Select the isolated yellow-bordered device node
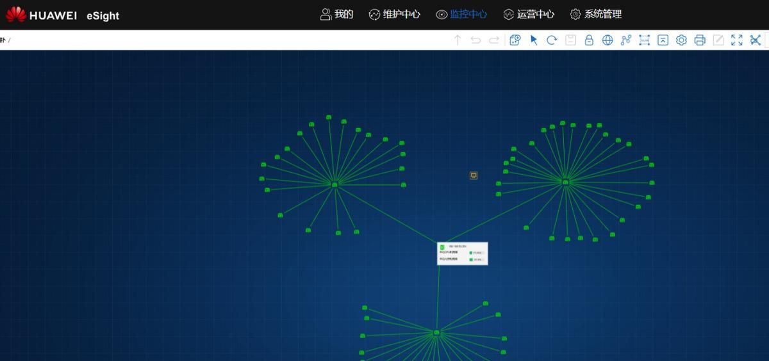 coord(474,175)
